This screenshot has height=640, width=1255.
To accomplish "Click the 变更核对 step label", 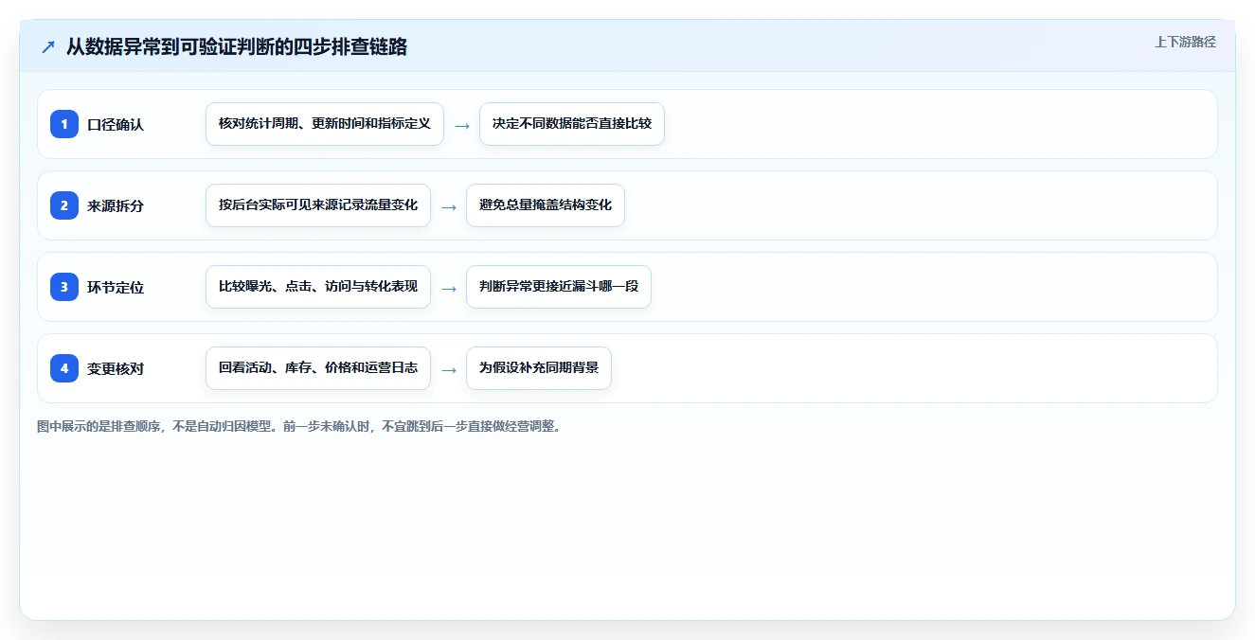I will [x=116, y=368].
